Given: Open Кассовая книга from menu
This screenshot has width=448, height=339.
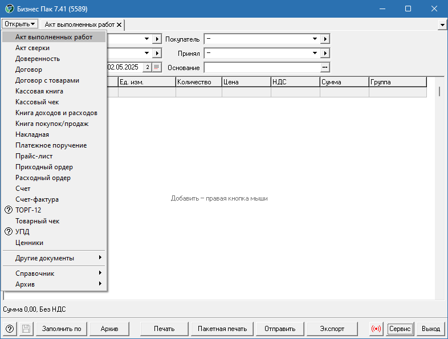Looking at the screenshot, I should (54, 91).
